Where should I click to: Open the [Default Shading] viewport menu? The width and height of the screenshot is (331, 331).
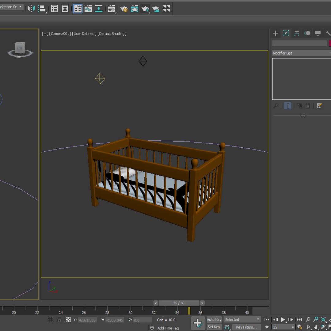tap(112, 34)
